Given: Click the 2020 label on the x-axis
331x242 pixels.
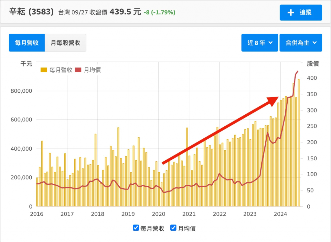Looking at the screenshot, I should [158, 214].
